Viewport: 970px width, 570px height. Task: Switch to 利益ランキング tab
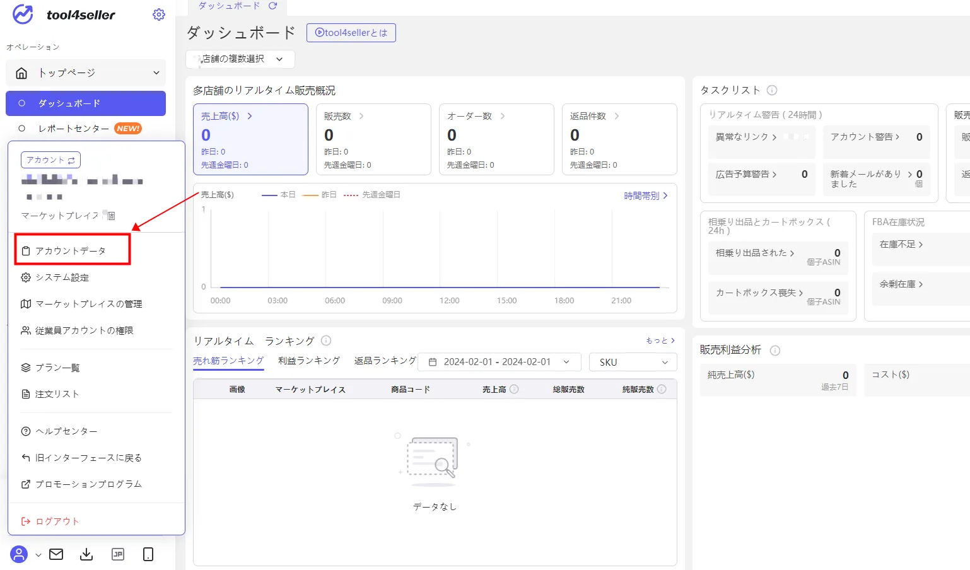pos(309,361)
